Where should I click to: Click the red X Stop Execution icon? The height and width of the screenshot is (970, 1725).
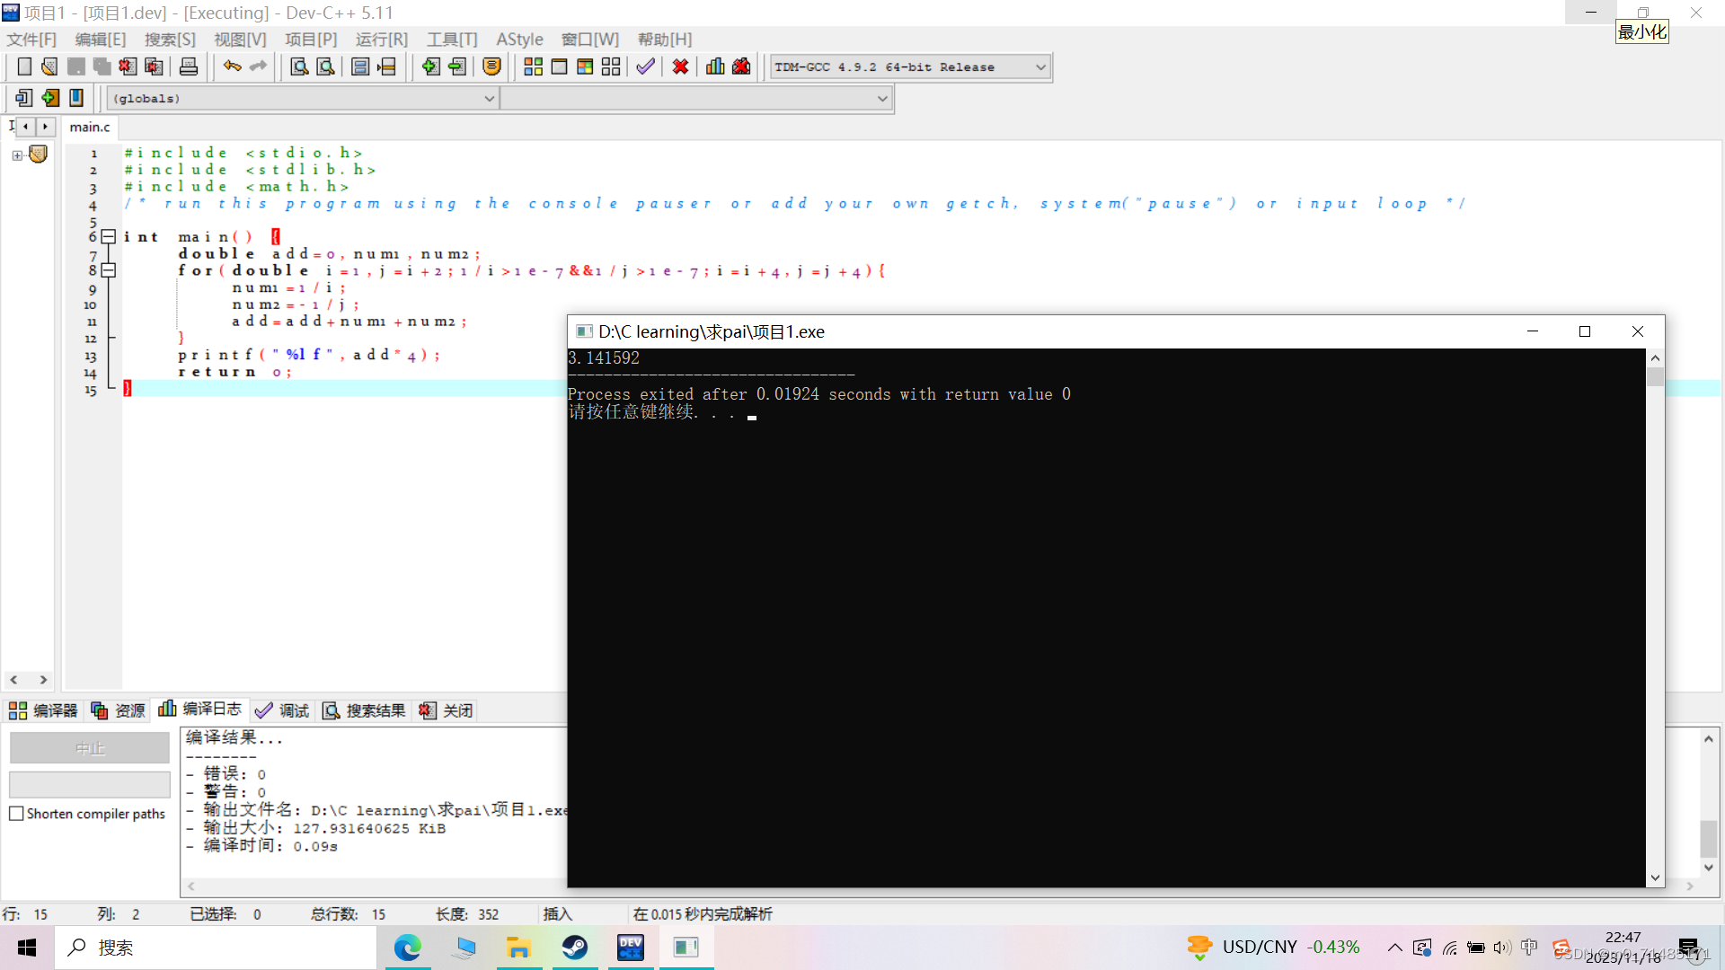(x=680, y=66)
